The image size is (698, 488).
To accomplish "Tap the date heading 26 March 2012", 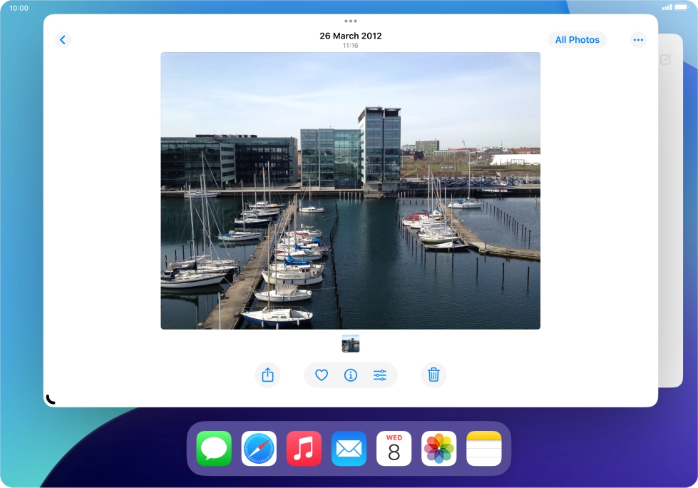I will pos(350,35).
